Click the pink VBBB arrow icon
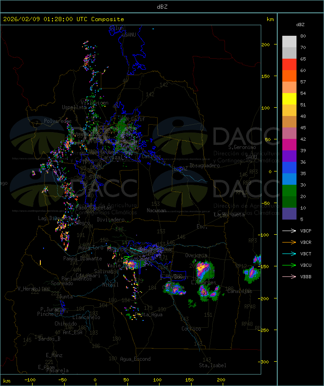324x386 pixels. (x=289, y=277)
